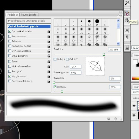Image resolution: width=139 pixels, height=139 pixels.
Task: Click the foreground color swatch
Action: click(x=135, y=62)
